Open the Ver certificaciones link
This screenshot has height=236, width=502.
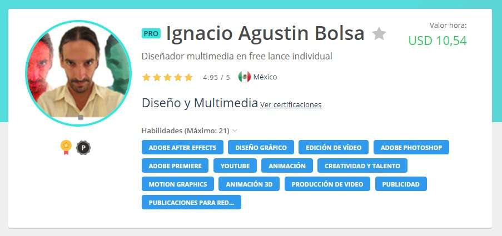tap(290, 104)
